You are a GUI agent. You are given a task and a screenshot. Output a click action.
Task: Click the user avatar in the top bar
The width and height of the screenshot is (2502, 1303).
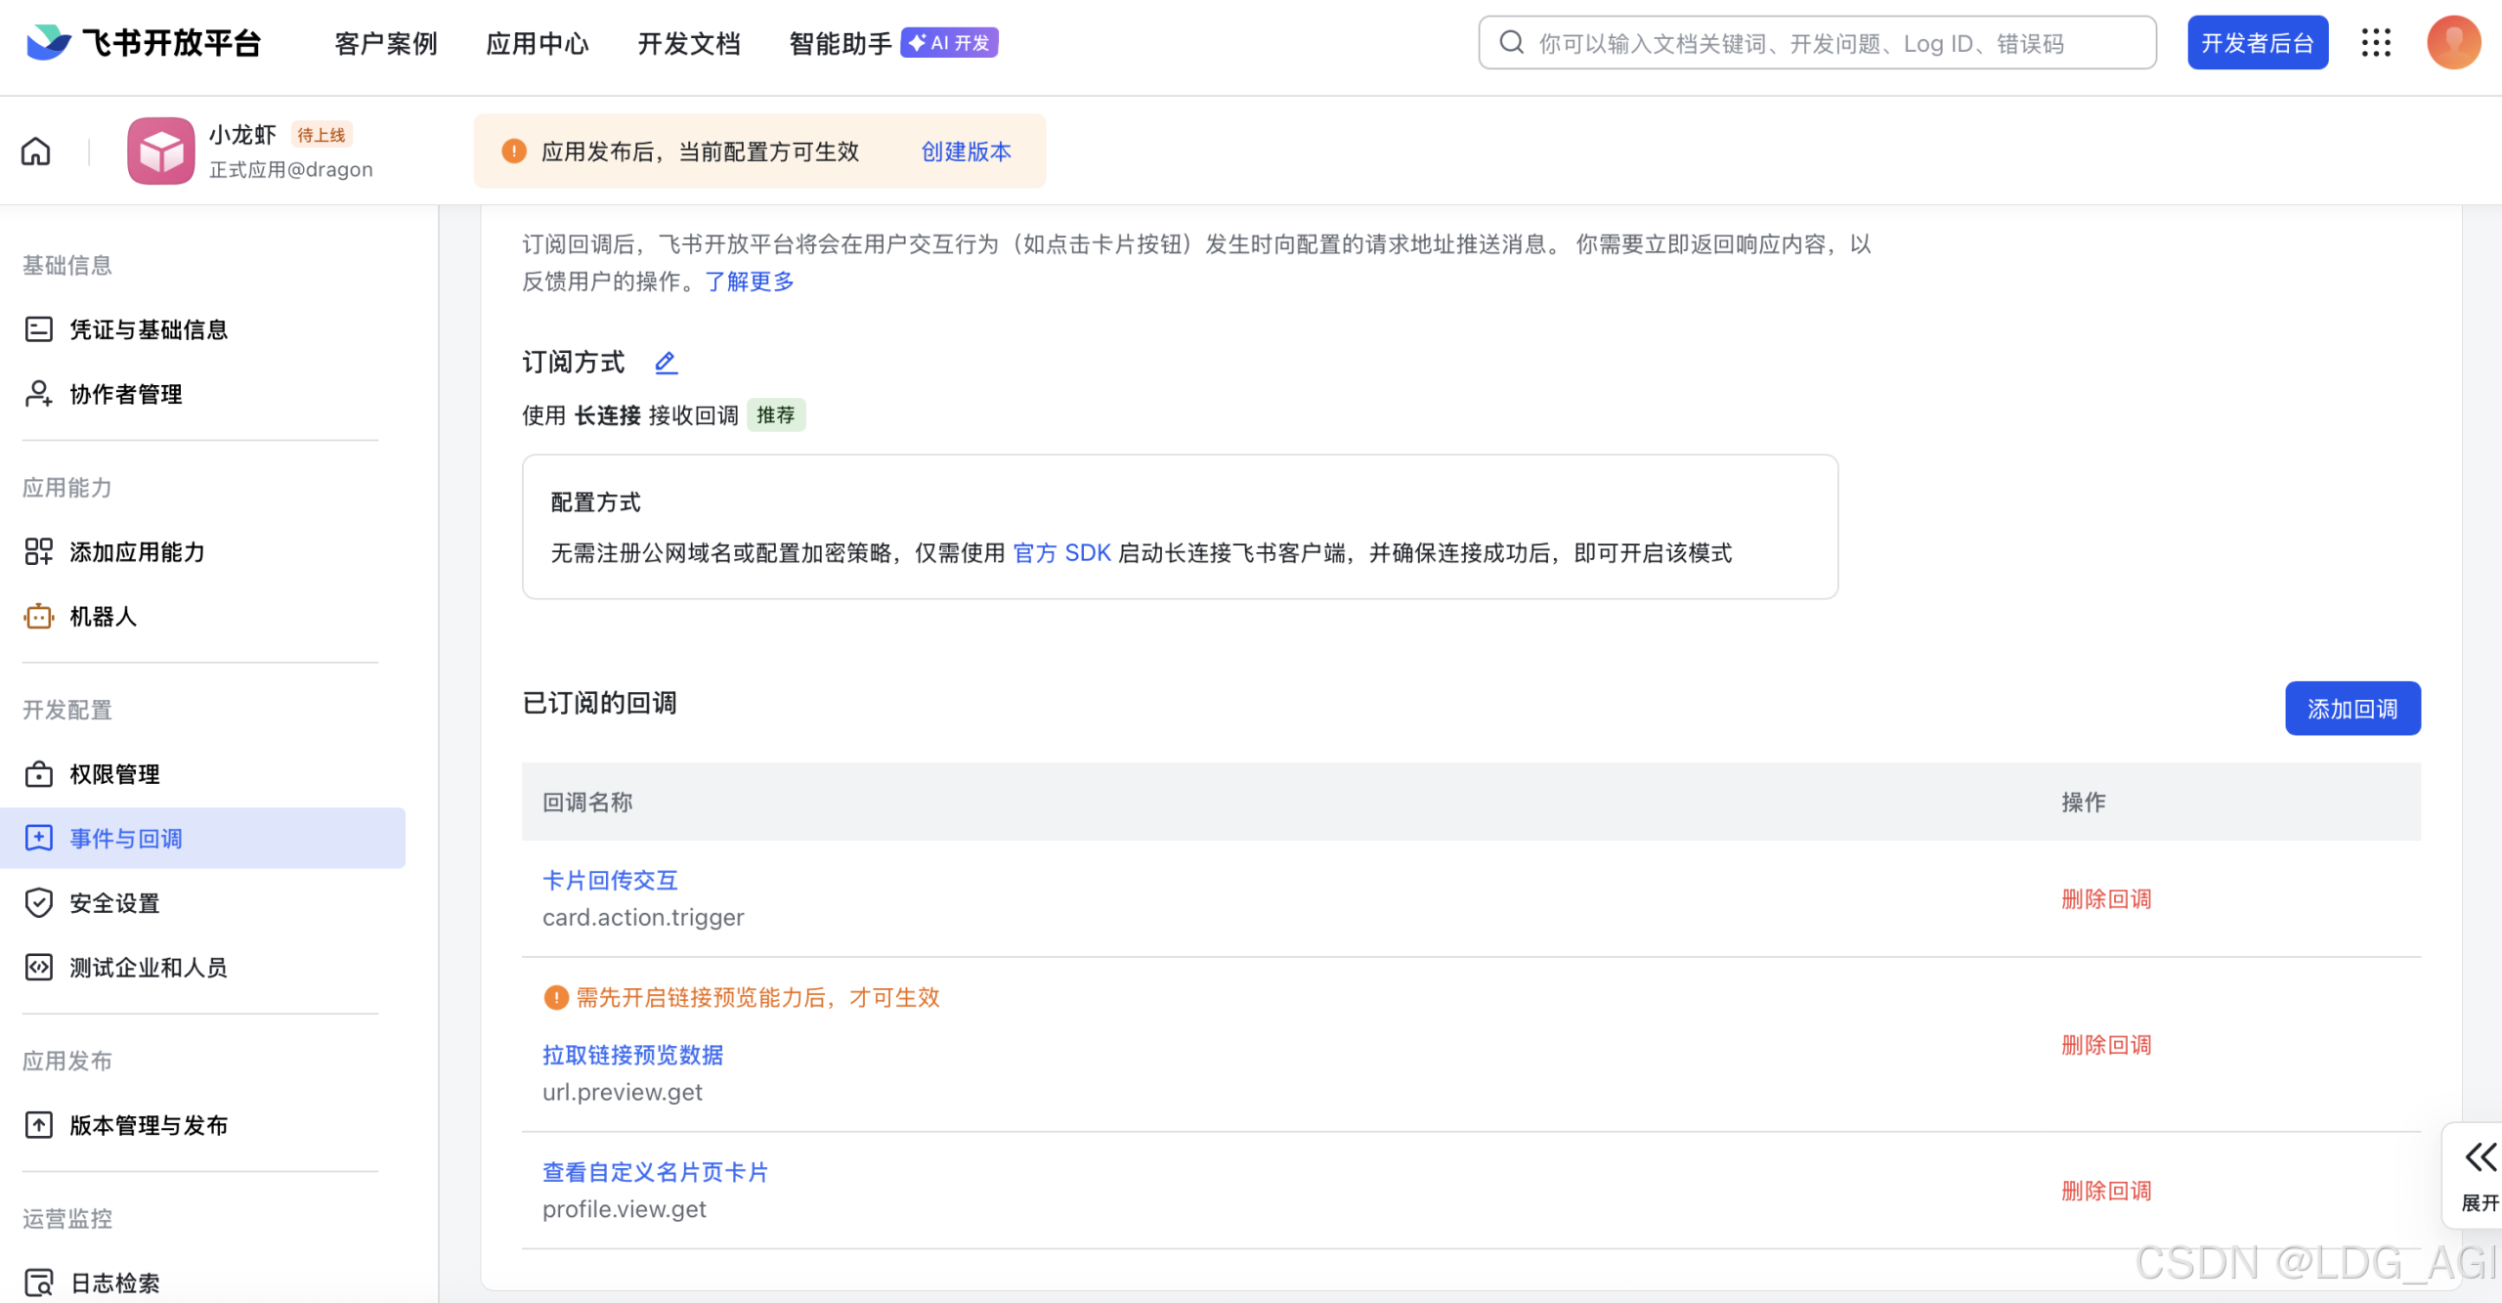point(2455,43)
